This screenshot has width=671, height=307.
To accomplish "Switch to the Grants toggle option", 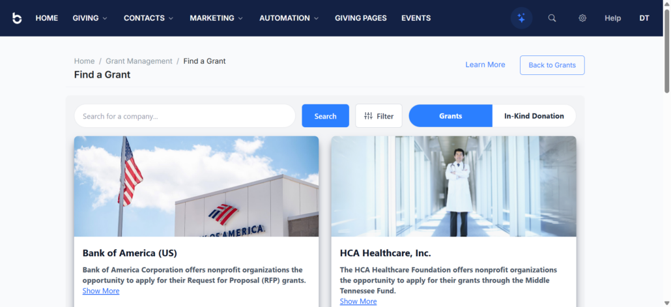I will point(450,116).
